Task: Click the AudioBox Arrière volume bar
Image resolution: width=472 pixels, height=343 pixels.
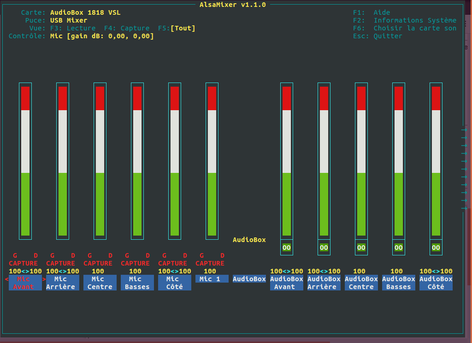Action: 324,161
